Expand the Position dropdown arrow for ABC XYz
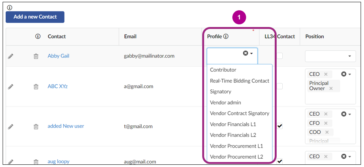364x167 pixels. [x=350, y=74]
